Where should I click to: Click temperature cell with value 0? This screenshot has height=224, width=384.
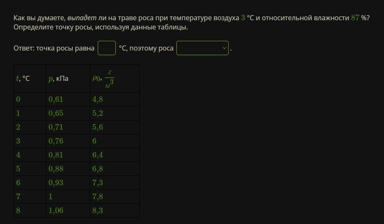click(30, 99)
